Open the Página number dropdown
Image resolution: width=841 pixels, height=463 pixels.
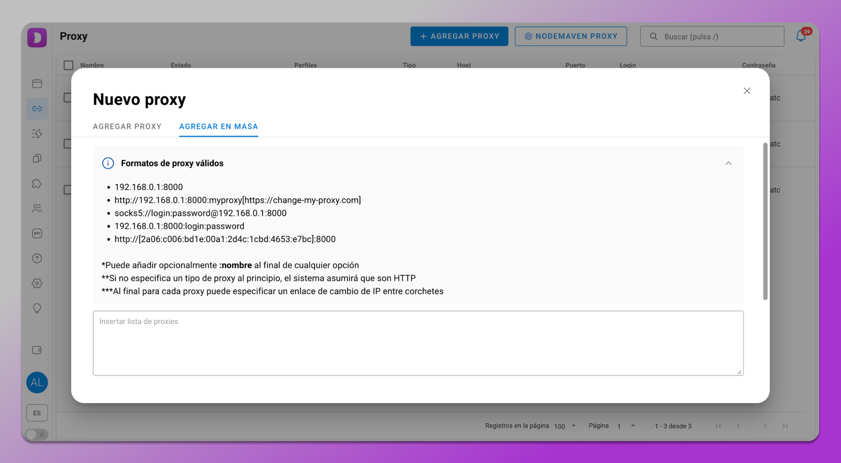(626, 426)
